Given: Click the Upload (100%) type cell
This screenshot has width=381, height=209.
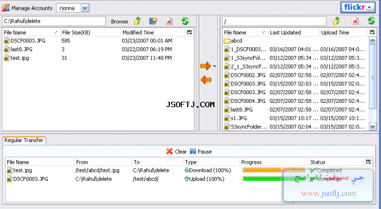Looking at the screenshot, I should 204,179.
